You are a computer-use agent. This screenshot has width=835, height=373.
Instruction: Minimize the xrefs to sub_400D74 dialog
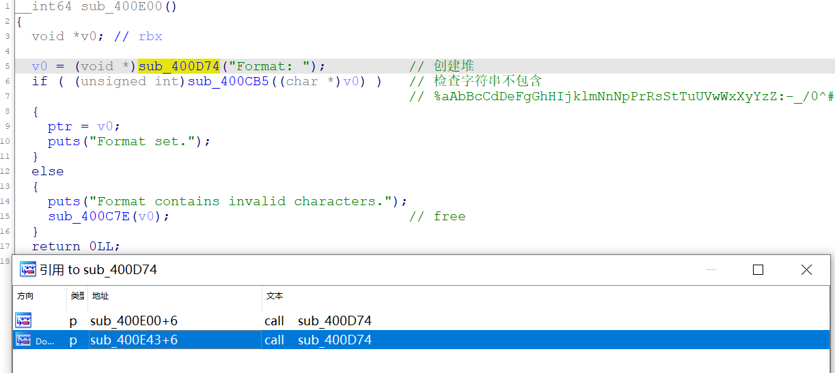711,269
